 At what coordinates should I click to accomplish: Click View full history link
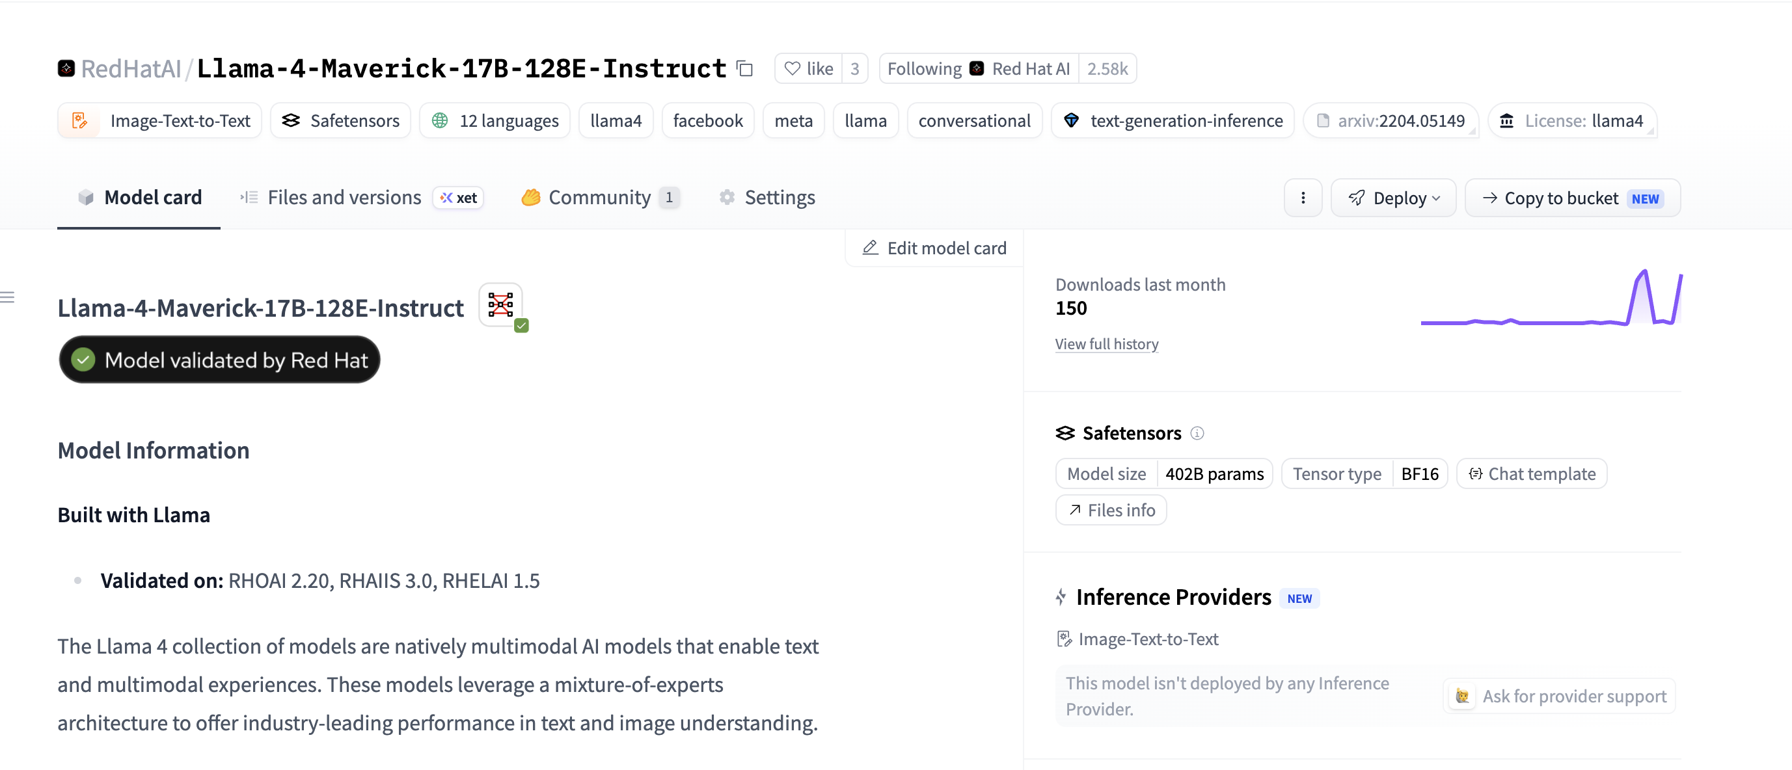click(x=1106, y=343)
